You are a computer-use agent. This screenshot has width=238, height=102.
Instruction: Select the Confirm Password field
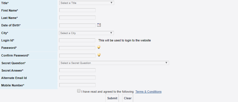point(77,56)
